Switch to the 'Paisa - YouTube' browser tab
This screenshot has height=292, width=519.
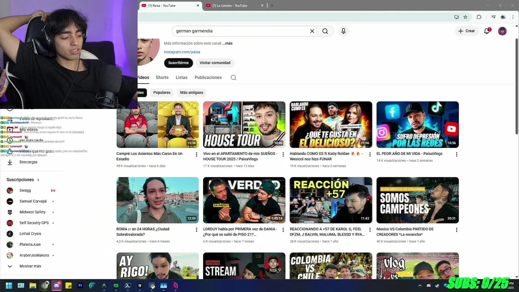[x=170, y=6]
